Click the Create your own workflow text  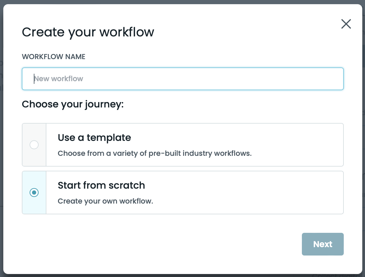click(105, 201)
